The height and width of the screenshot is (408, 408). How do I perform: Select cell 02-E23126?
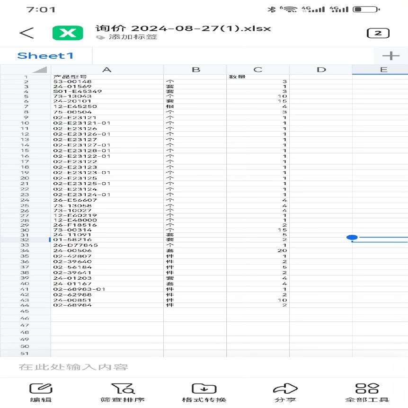[x=107, y=129]
